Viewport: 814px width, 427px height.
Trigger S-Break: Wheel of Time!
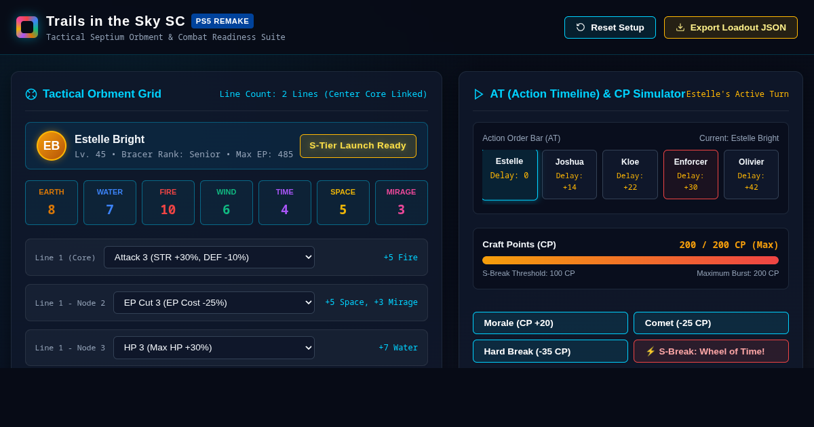[x=711, y=351]
